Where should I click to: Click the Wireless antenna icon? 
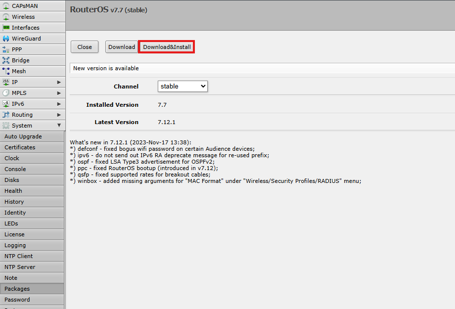[6, 17]
